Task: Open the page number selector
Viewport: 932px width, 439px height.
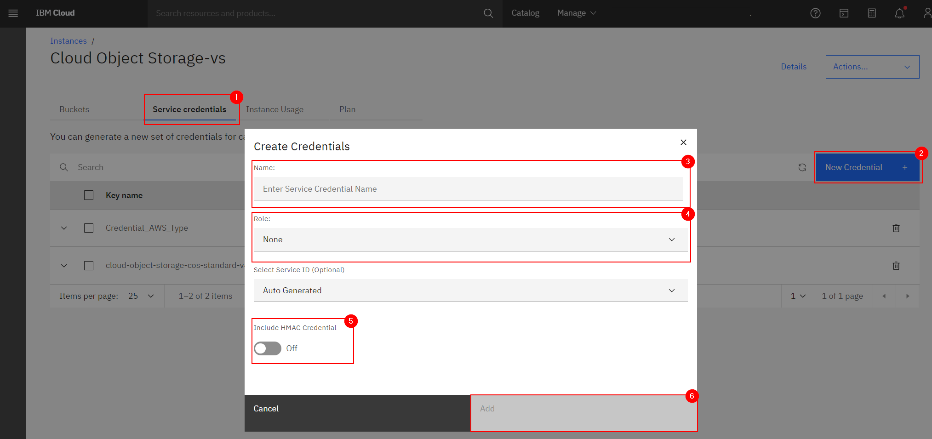Action: coord(798,296)
